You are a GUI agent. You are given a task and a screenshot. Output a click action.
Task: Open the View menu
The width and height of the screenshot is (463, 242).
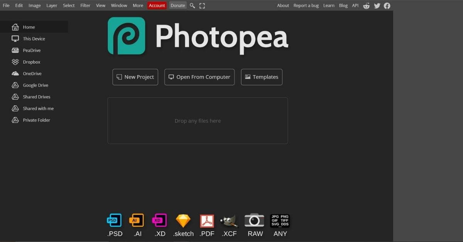coord(101,5)
